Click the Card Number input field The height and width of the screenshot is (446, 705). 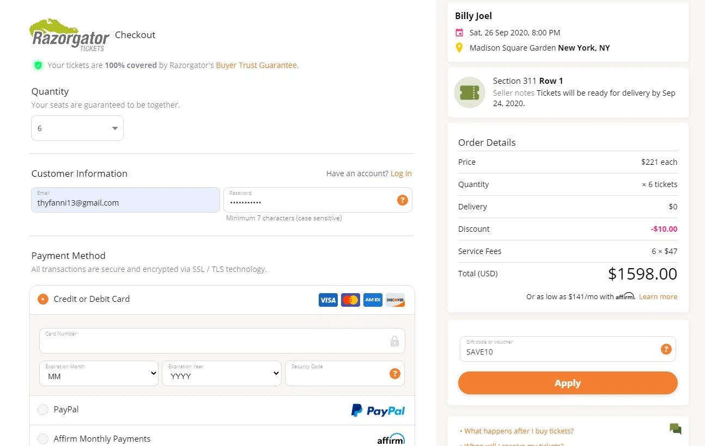coord(222,341)
